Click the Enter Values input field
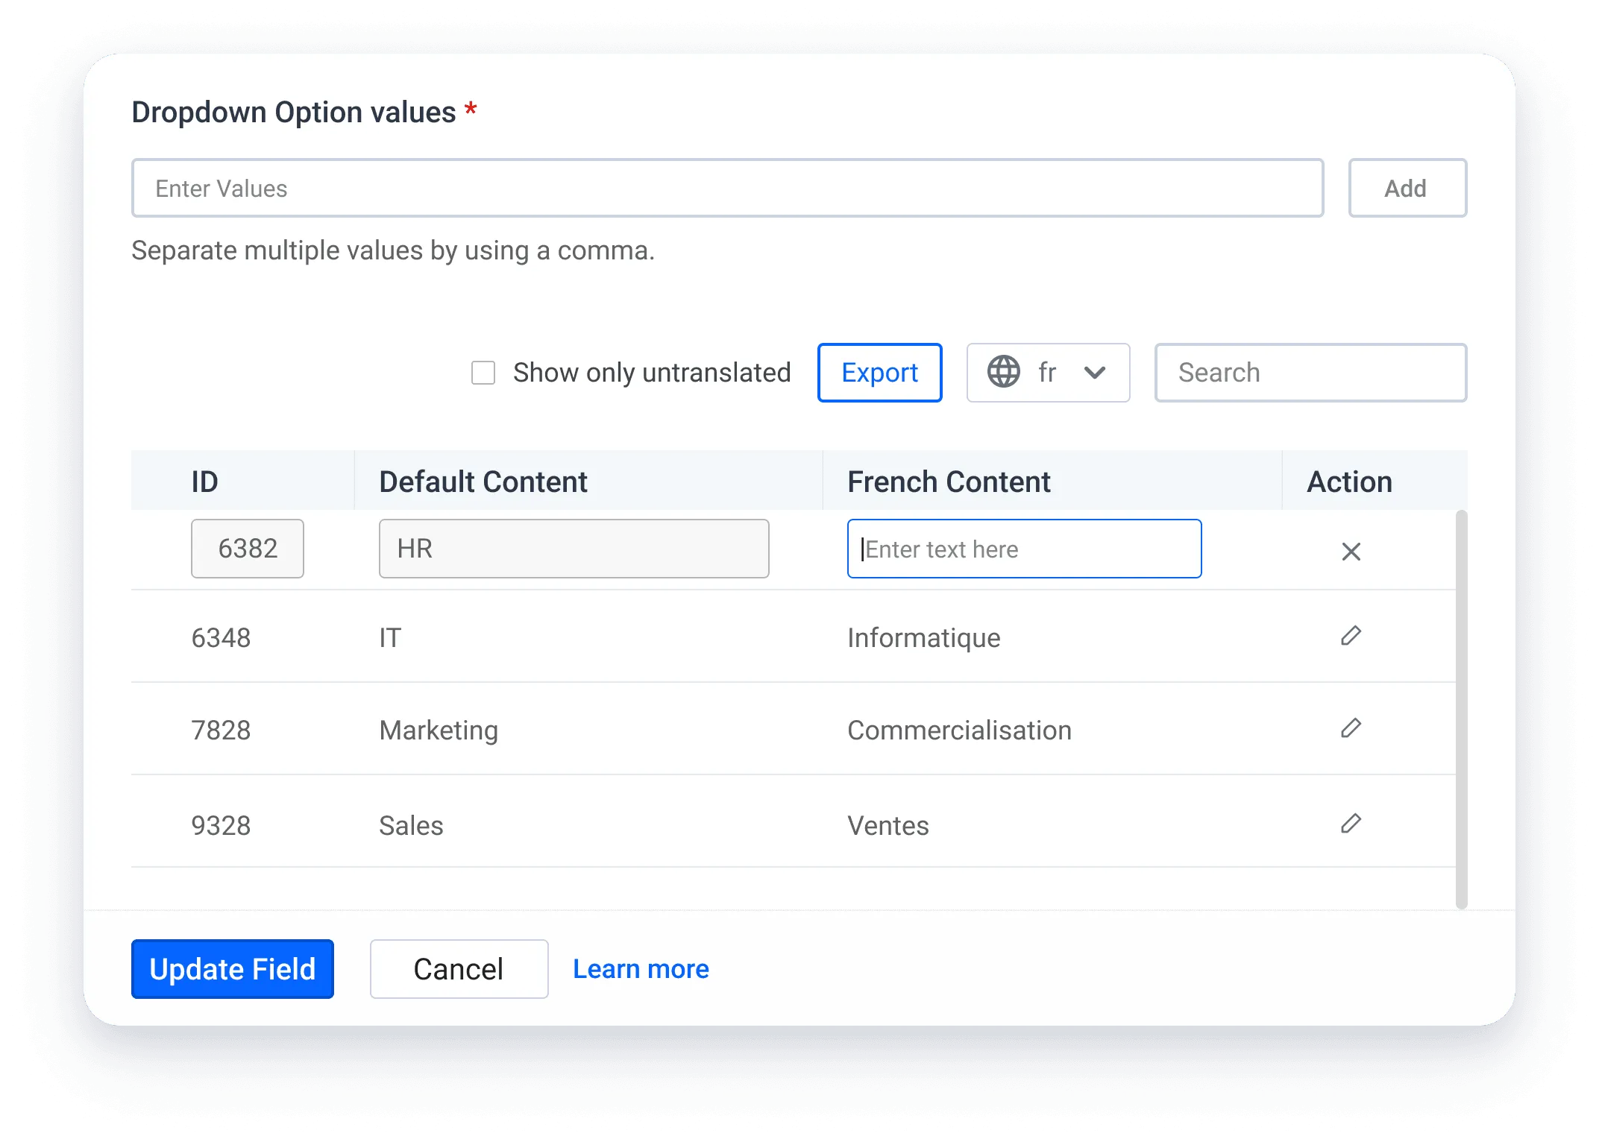This screenshot has width=1599, height=1139. (x=727, y=188)
